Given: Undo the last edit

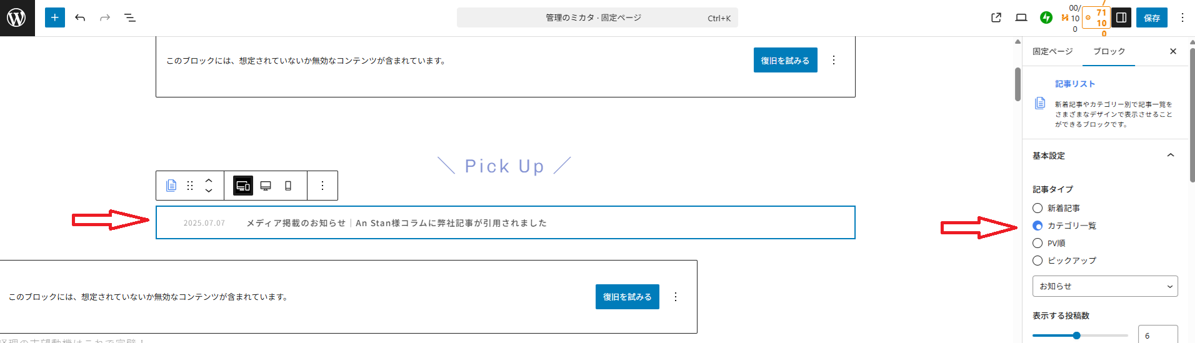Looking at the screenshot, I should pos(80,17).
